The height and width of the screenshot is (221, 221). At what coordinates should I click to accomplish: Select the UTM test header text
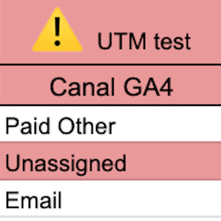[144, 41]
